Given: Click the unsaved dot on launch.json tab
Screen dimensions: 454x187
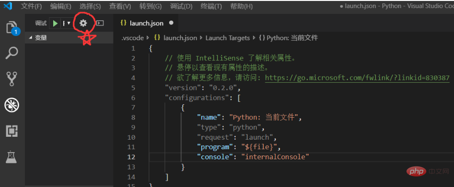Looking at the screenshot, I should (171, 23).
